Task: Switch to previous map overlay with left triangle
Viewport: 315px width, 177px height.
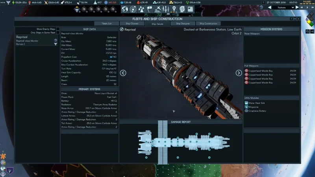Action: tap(270, 7)
